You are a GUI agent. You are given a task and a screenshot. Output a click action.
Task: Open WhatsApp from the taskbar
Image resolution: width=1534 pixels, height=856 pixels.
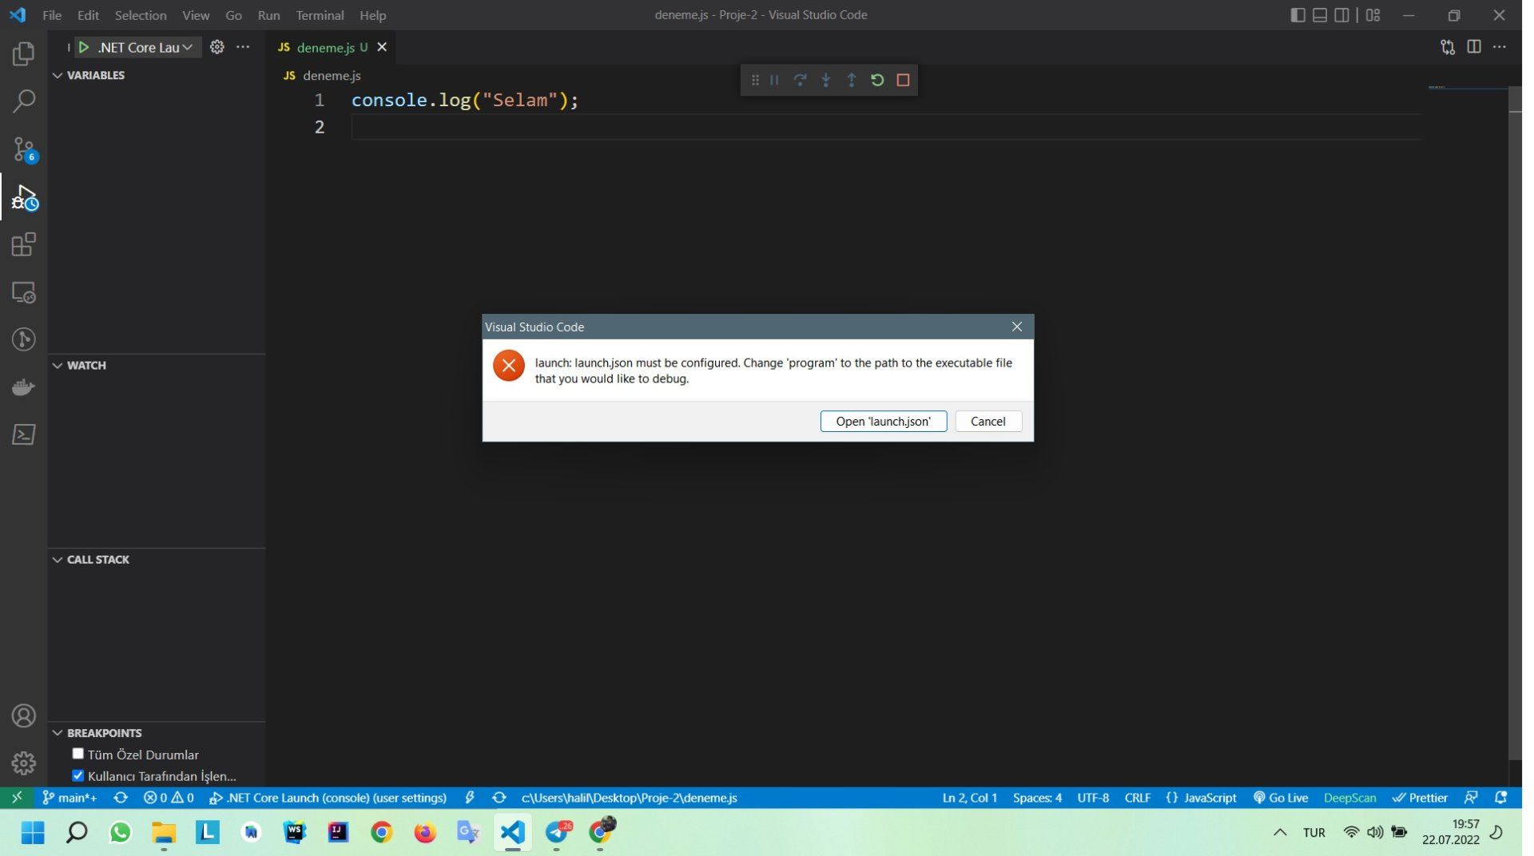(120, 833)
